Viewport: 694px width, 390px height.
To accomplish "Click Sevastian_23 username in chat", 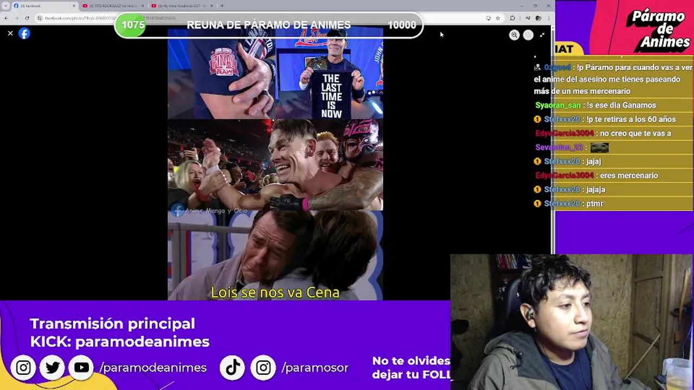I will coord(559,147).
